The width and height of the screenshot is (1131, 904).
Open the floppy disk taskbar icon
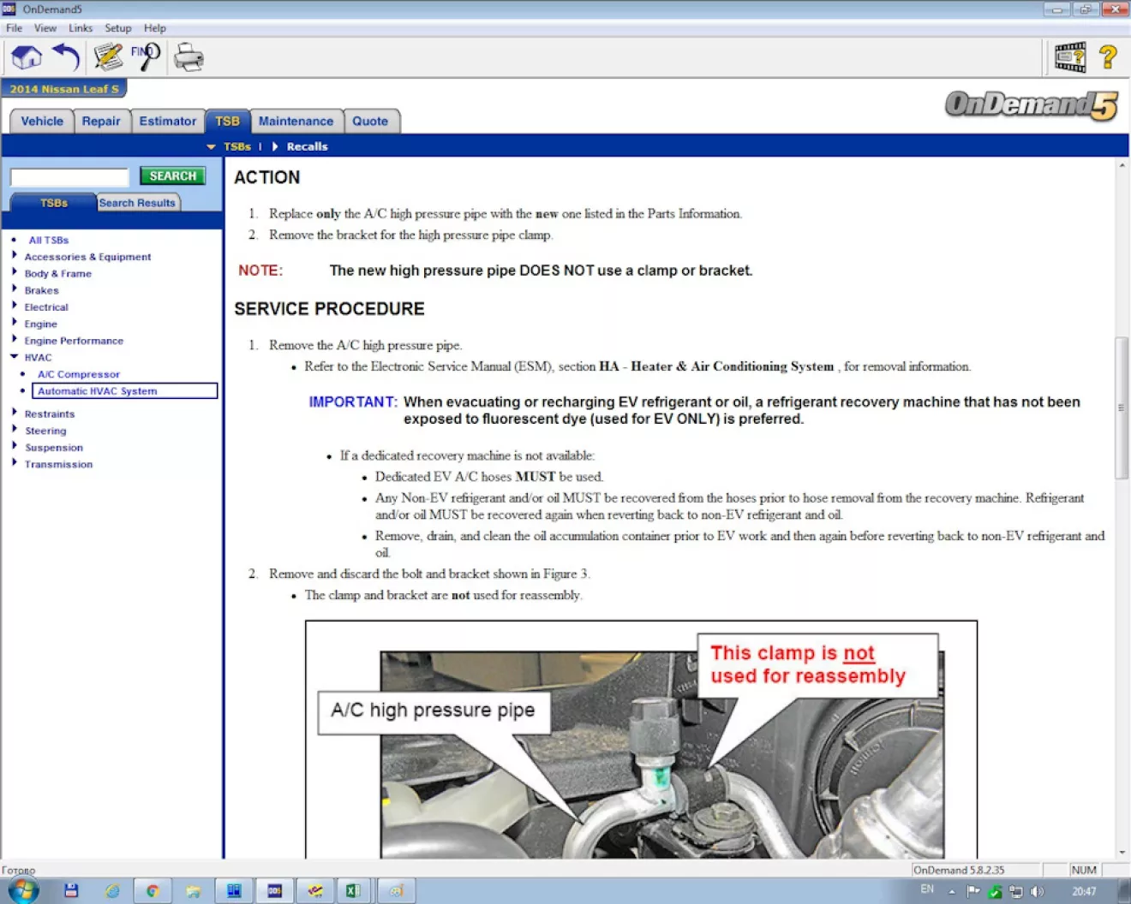(71, 891)
